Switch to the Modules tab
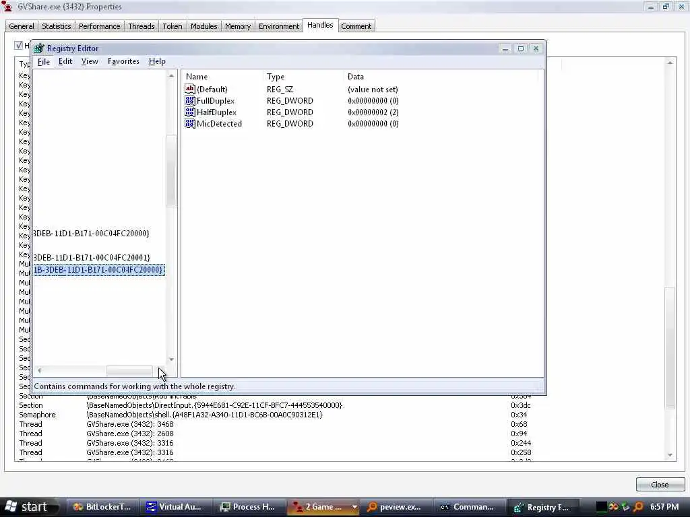The height and width of the screenshot is (517, 690). (x=203, y=26)
